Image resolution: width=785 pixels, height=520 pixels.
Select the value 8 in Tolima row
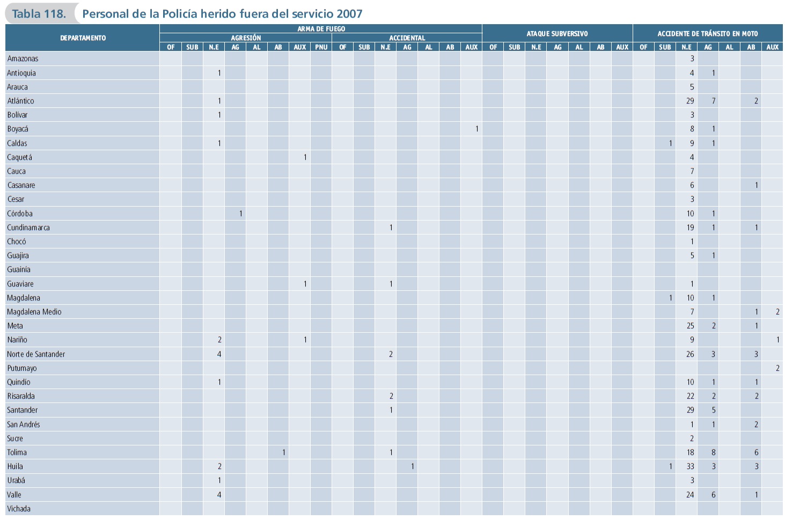click(713, 452)
